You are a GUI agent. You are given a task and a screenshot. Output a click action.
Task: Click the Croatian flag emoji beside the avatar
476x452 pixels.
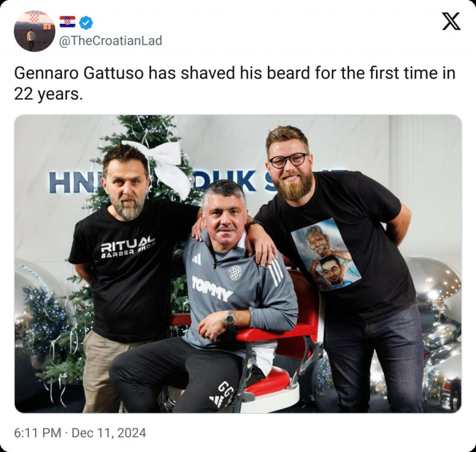coord(67,21)
